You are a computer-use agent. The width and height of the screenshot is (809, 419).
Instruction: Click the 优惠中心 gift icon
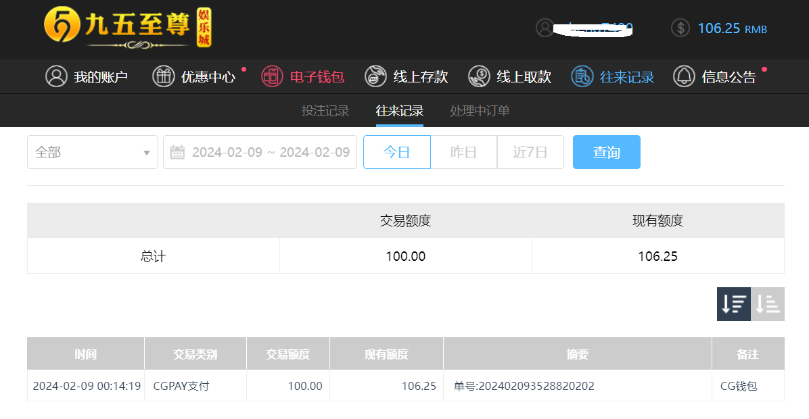(x=164, y=76)
